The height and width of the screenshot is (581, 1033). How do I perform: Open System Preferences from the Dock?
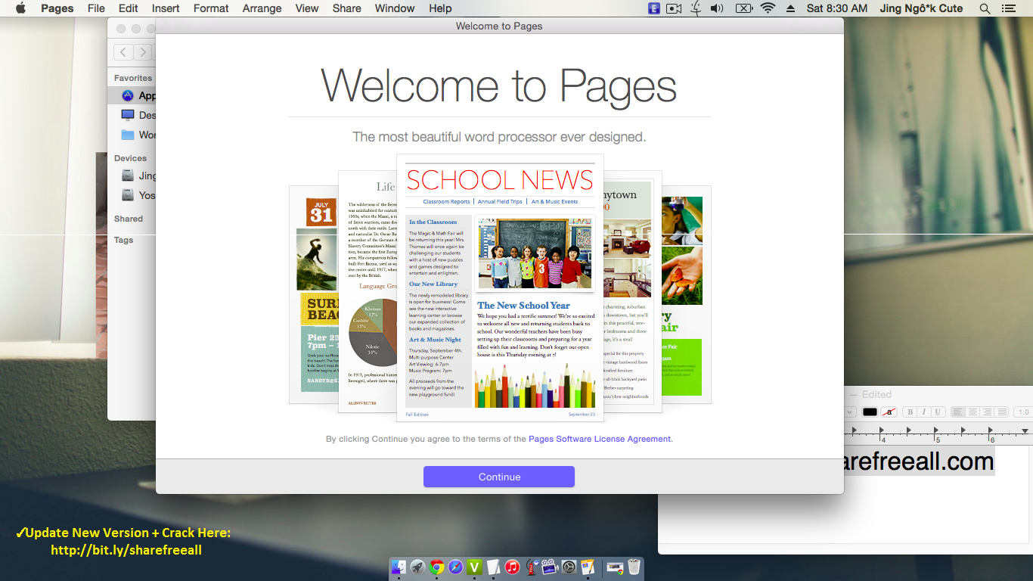click(569, 567)
